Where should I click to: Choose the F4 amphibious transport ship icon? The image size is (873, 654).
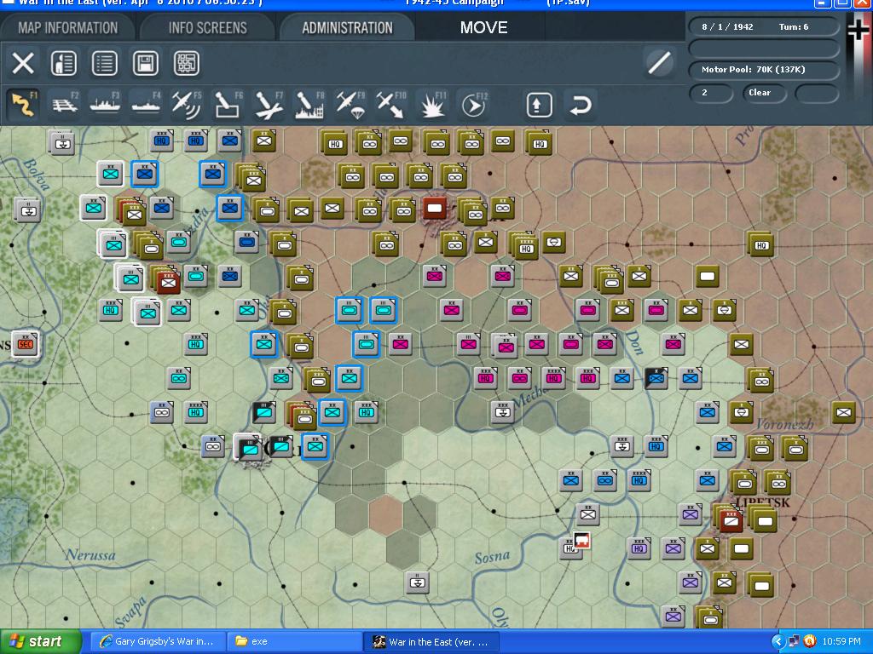145,105
